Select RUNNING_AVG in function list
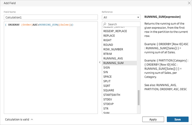 point(120,58)
